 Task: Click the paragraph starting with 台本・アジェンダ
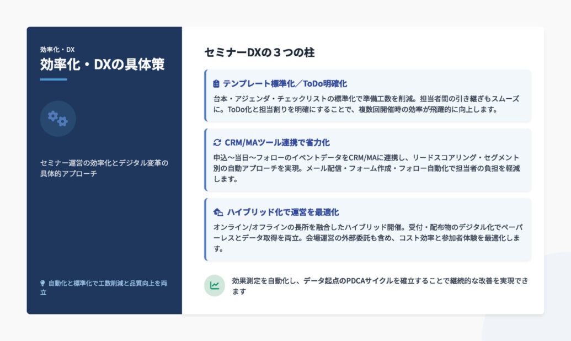[366, 104]
